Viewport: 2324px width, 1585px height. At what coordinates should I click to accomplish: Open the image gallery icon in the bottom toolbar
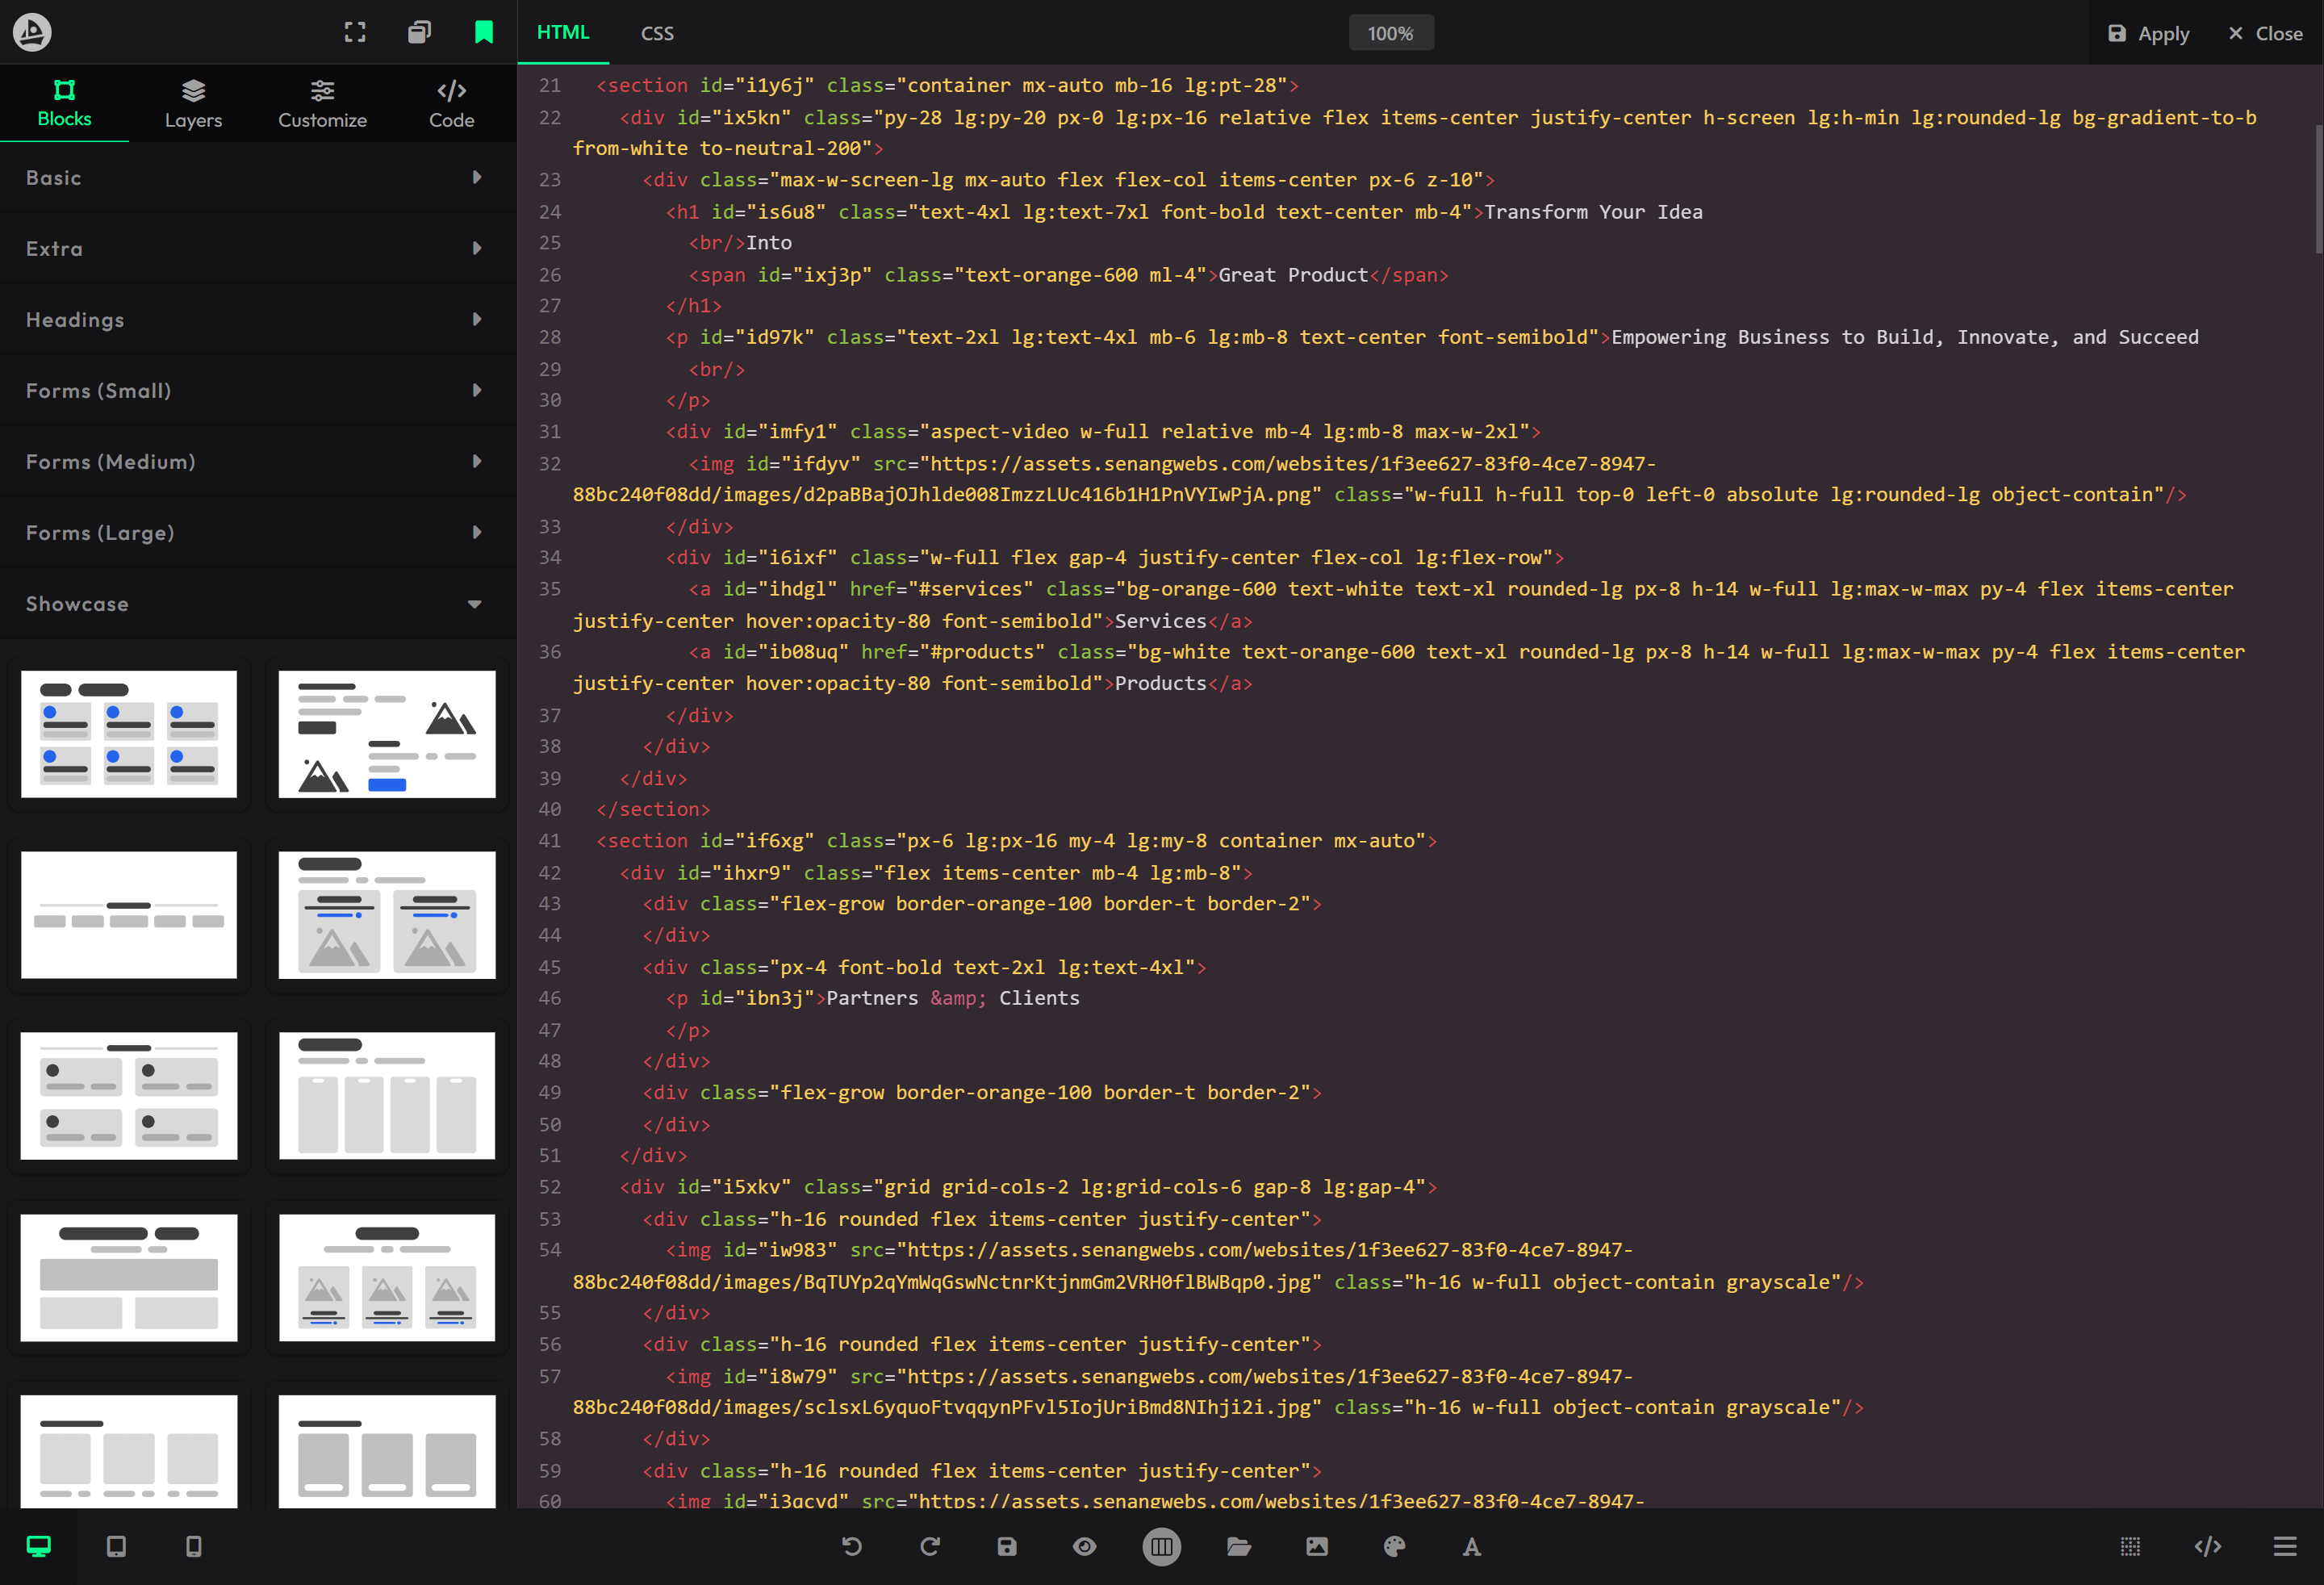pyautogui.click(x=1317, y=1547)
